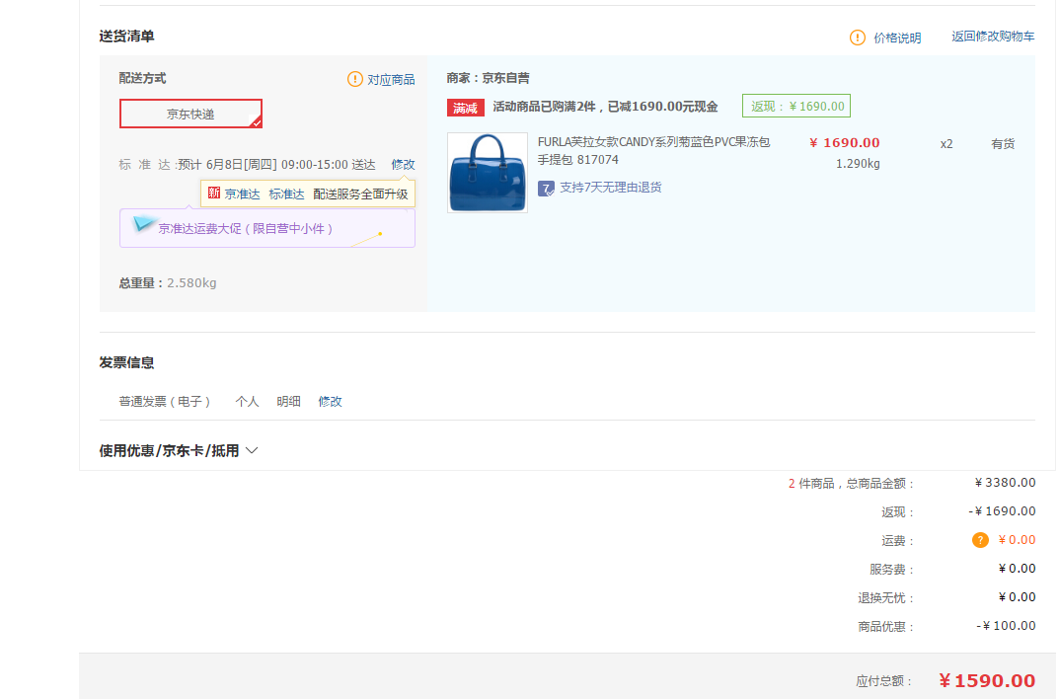
Task: Open the 对应商品 link
Action: tap(391, 80)
